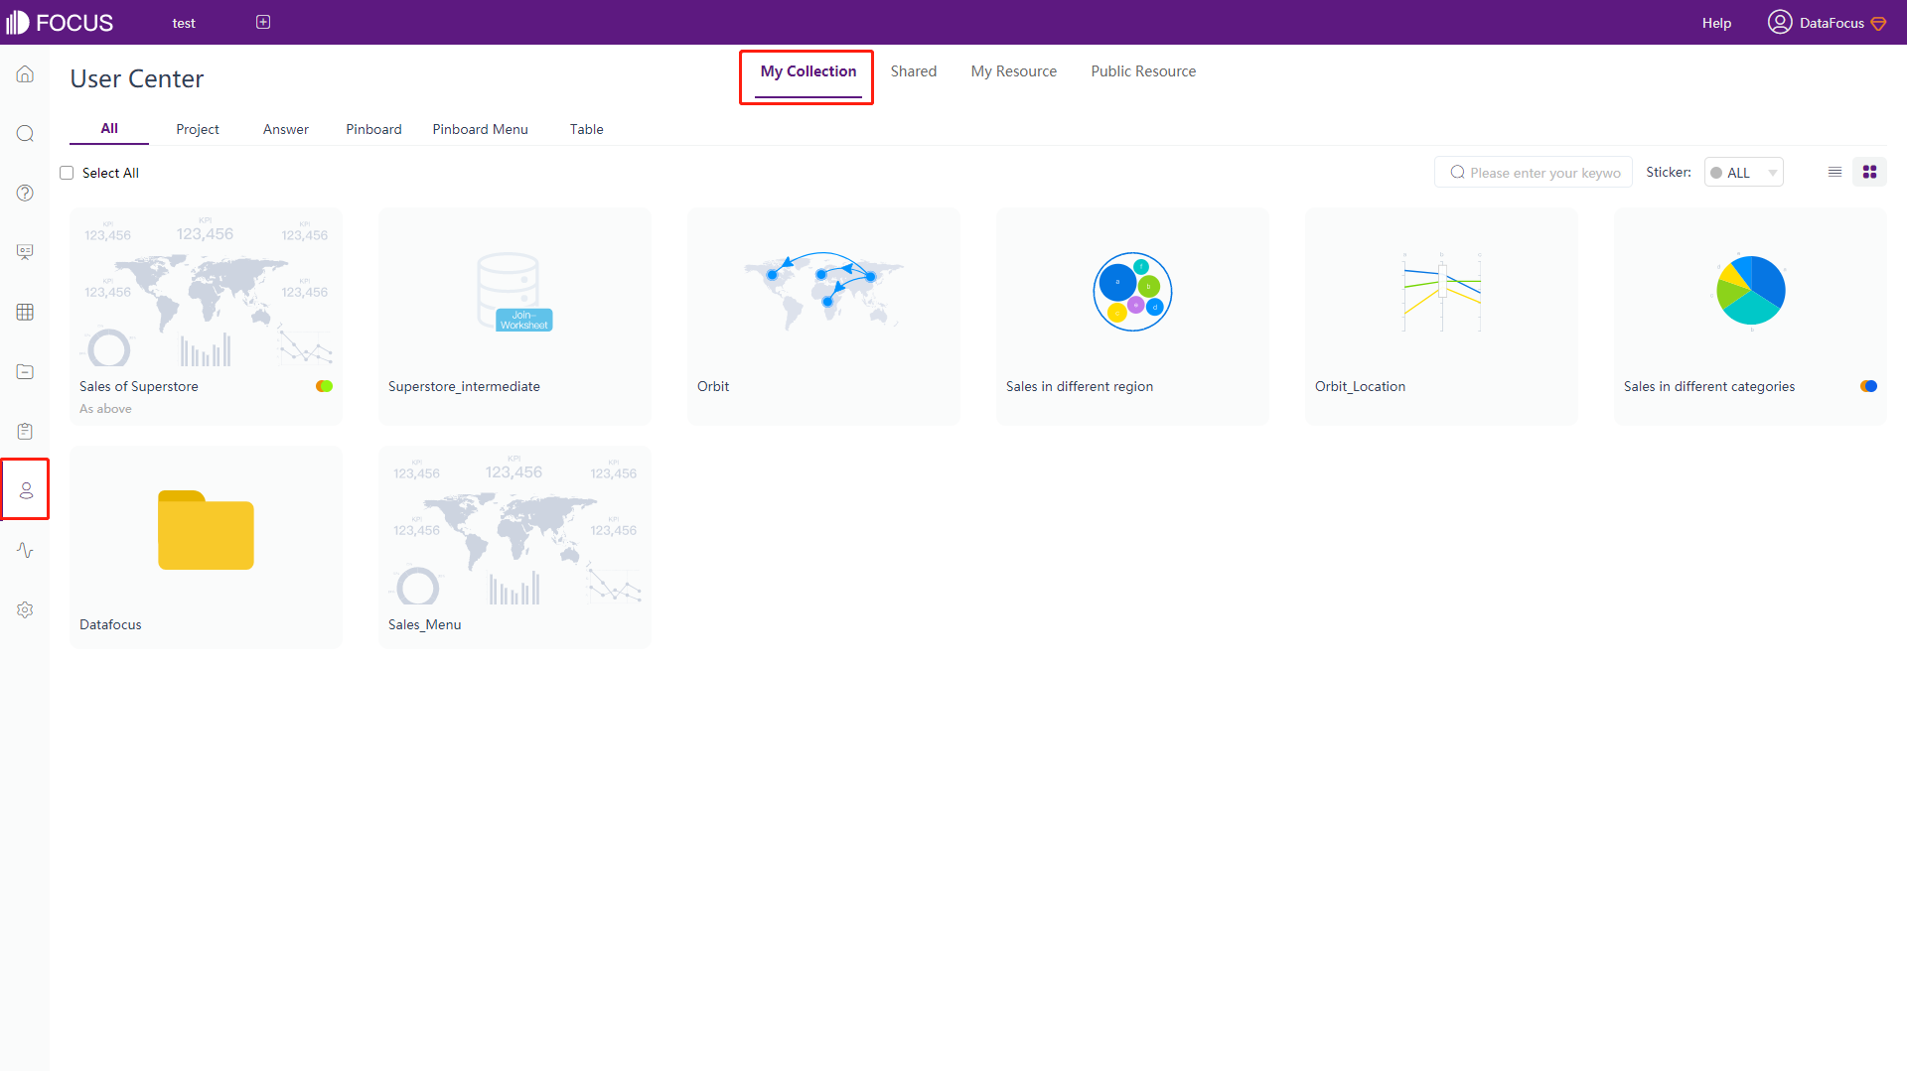Filter by Pinboard category tab
The height and width of the screenshot is (1071, 1907).
coord(373,129)
